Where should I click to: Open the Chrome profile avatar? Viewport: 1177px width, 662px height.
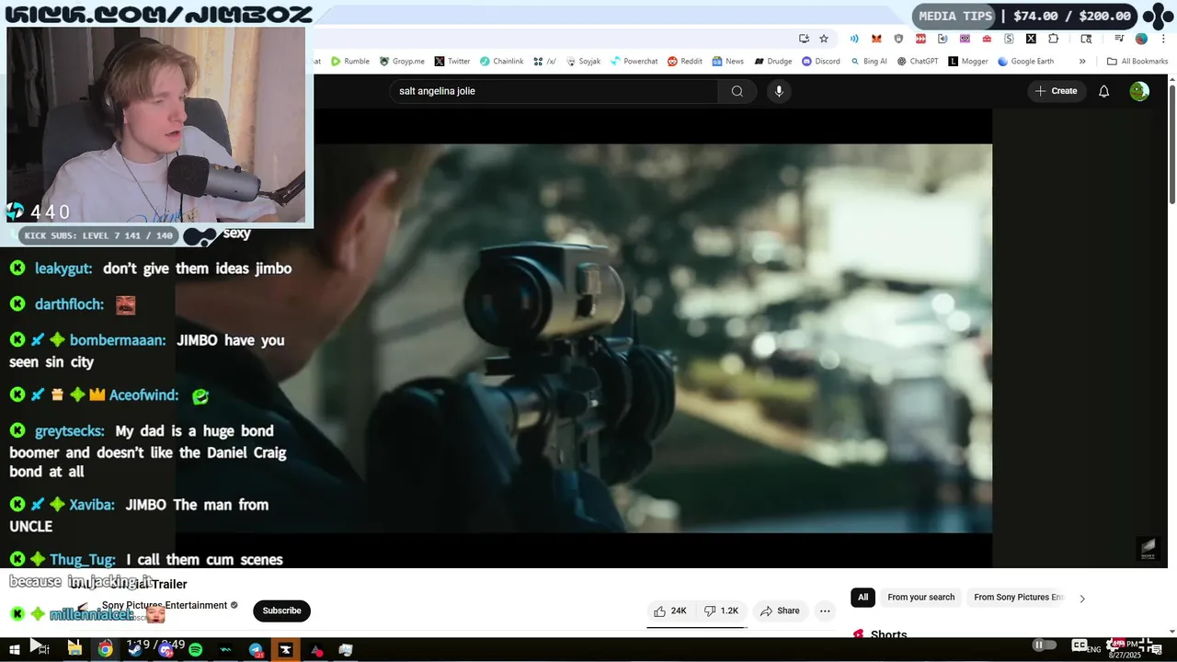(1141, 39)
